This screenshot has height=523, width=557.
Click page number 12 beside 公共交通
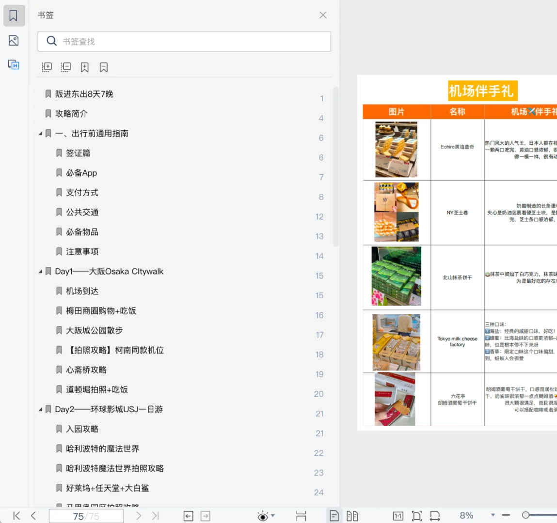click(x=319, y=217)
